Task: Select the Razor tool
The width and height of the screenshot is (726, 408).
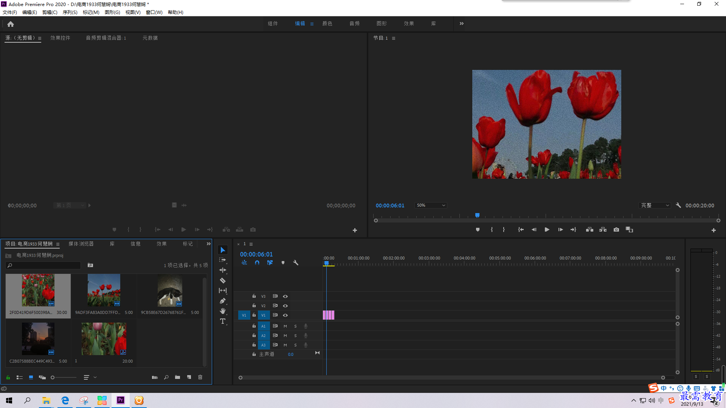Action: (223, 280)
